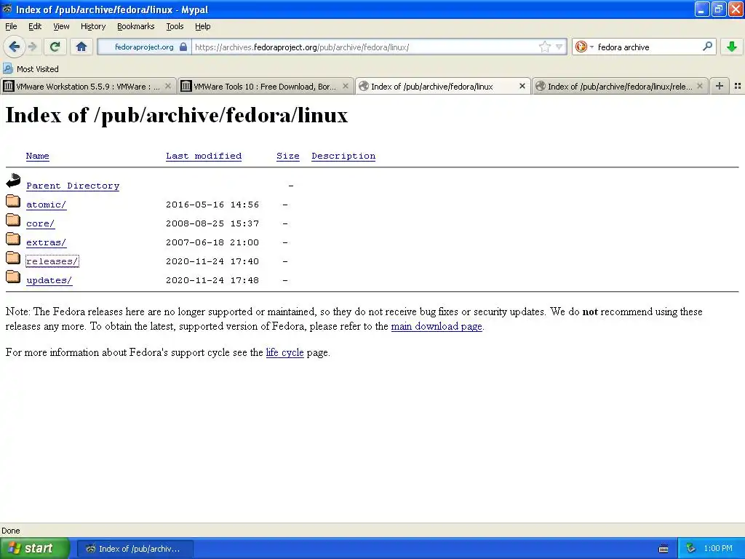745x559 pixels.
Task: Click the 2020-11-24 17:40 date text
Action: tap(212, 261)
